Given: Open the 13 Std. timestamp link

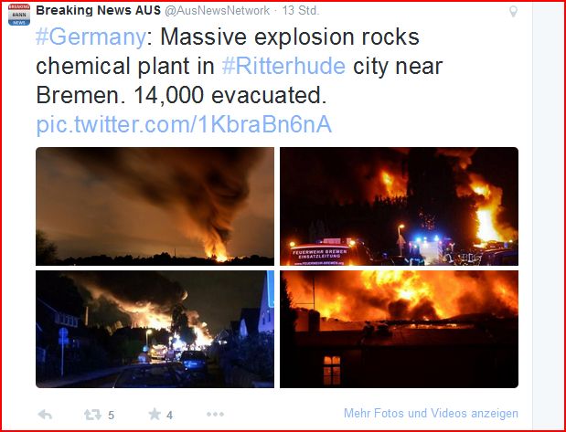Looking at the screenshot, I should click(300, 11).
